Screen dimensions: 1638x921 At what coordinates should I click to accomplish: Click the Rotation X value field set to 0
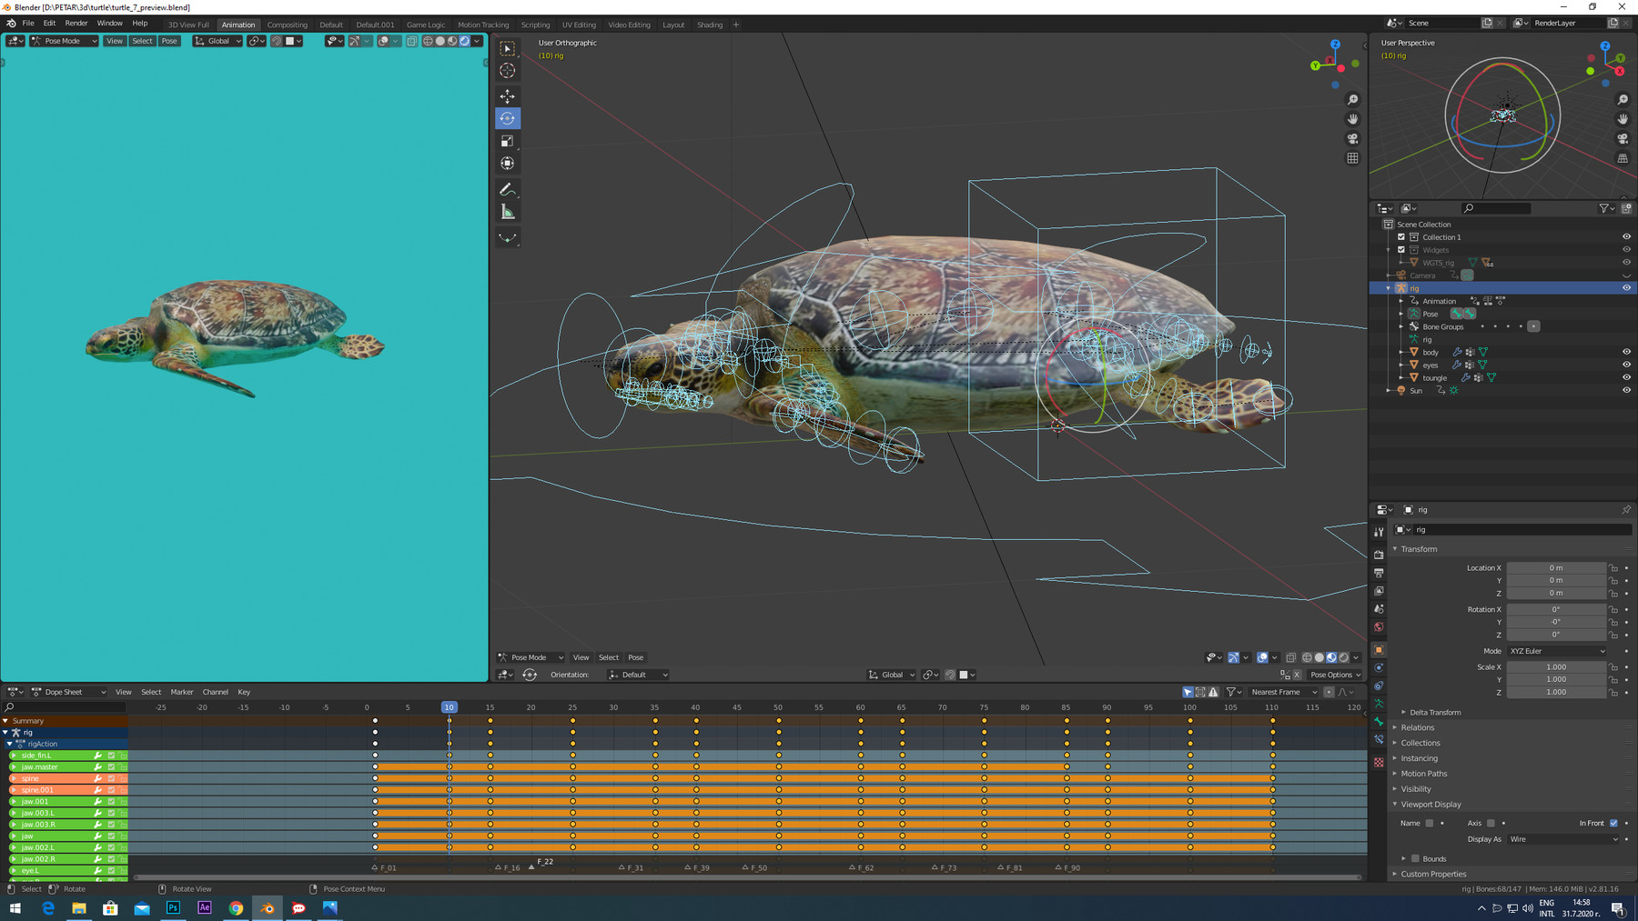(x=1556, y=609)
